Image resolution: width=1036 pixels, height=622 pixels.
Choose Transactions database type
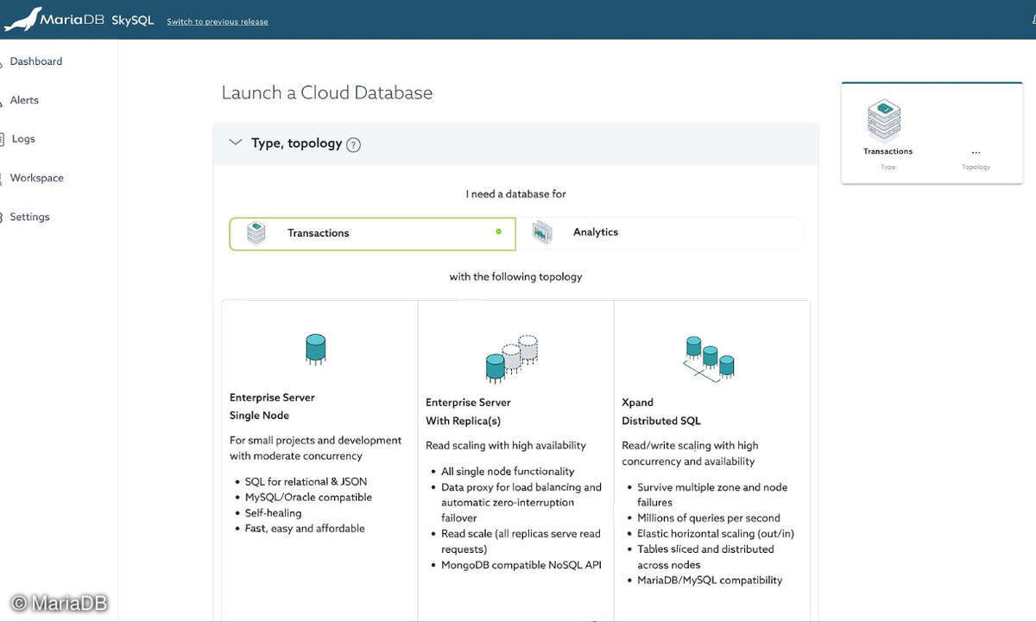[x=372, y=233]
